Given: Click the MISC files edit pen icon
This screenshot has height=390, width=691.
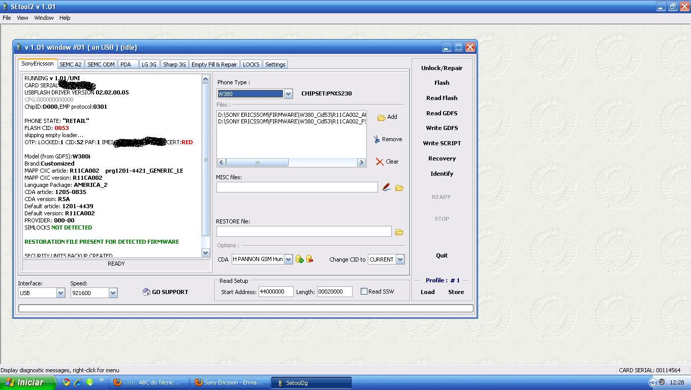Looking at the screenshot, I should coord(387,187).
